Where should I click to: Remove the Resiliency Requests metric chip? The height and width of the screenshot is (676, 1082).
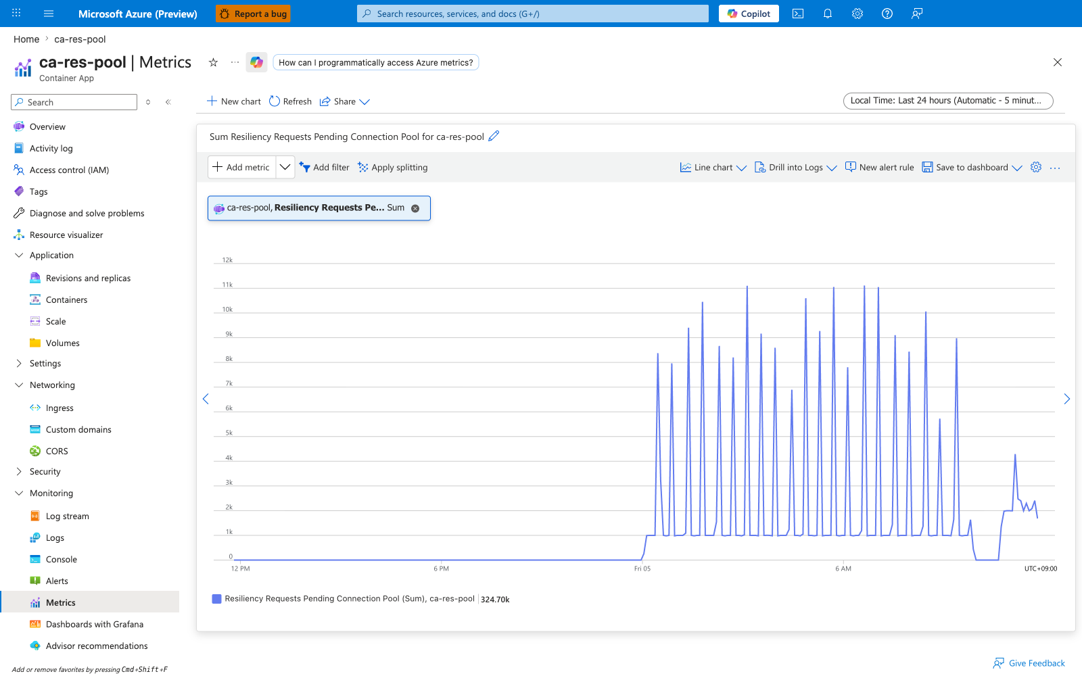pos(415,208)
